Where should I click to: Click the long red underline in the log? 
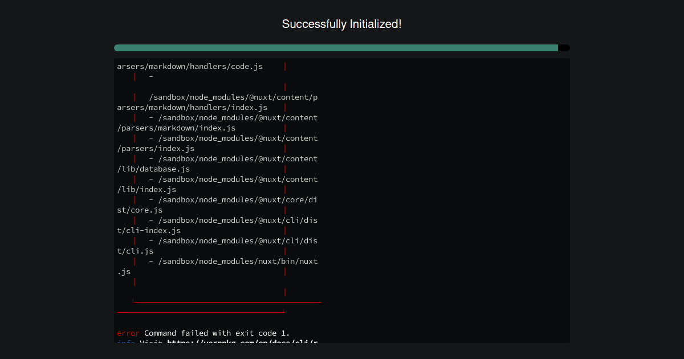[x=227, y=302]
